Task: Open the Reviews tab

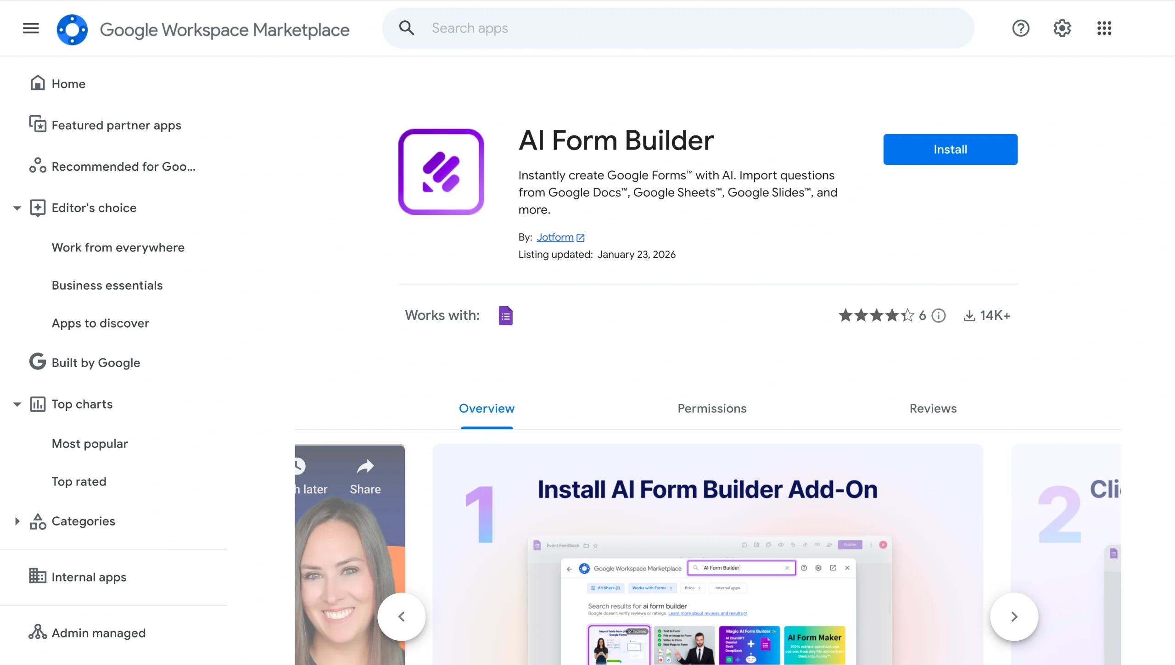Action: pos(933,408)
